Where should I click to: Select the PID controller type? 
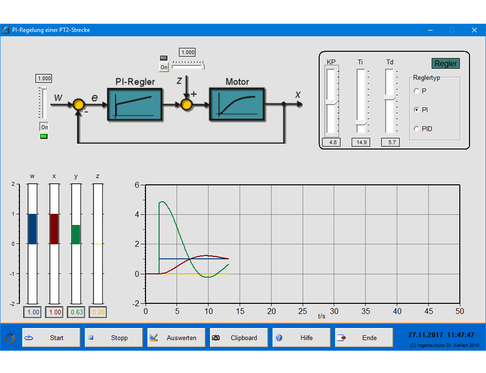pos(417,129)
